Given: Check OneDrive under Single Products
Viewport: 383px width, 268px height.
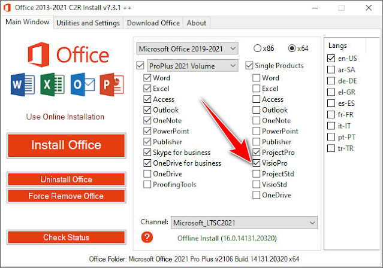Looking at the screenshot, I should pyautogui.click(x=256, y=195).
